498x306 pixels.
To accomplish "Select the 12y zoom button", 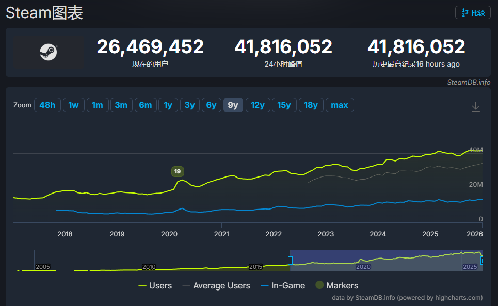I will 258,105.
